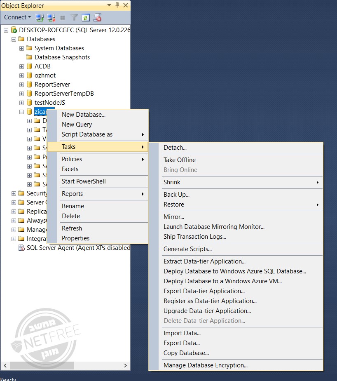Screen dimensions: 337x381
Task: Expand the testNodeJS database node
Action: [21, 103]
